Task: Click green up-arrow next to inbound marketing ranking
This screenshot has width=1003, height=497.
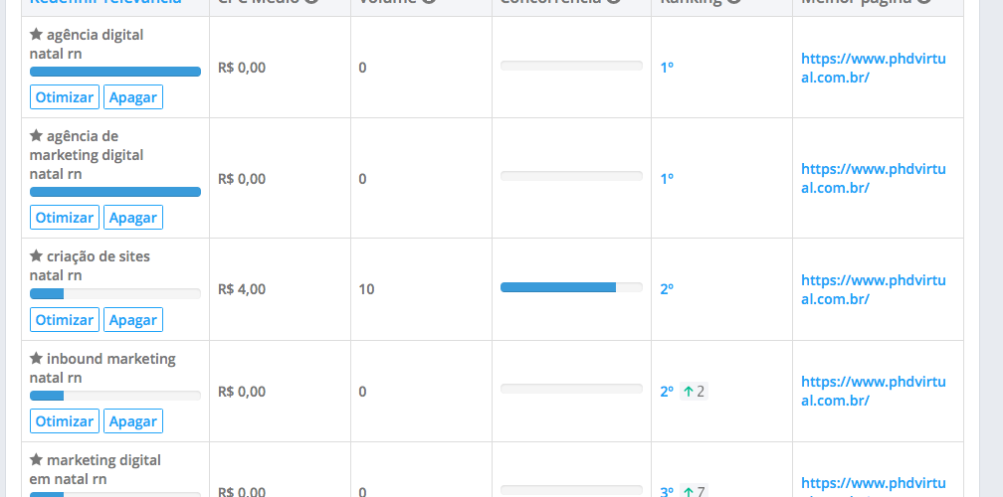Action: 689,391
